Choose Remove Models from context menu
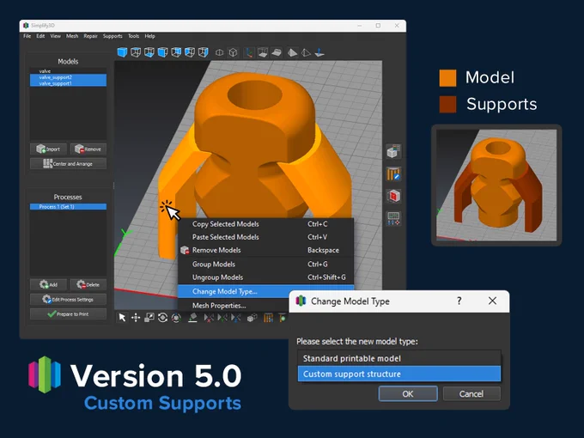The image size is (584, 438). pos(265,250)
